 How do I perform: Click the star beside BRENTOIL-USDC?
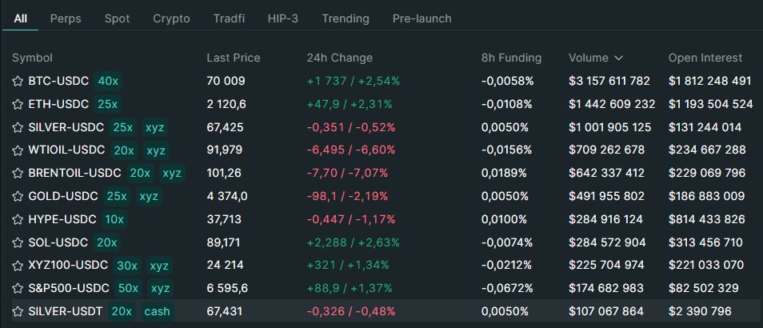[x=18, y=174]
